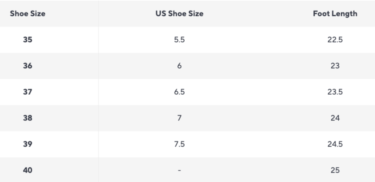Select the foot length for shoe size 36

tap(335, 66)
